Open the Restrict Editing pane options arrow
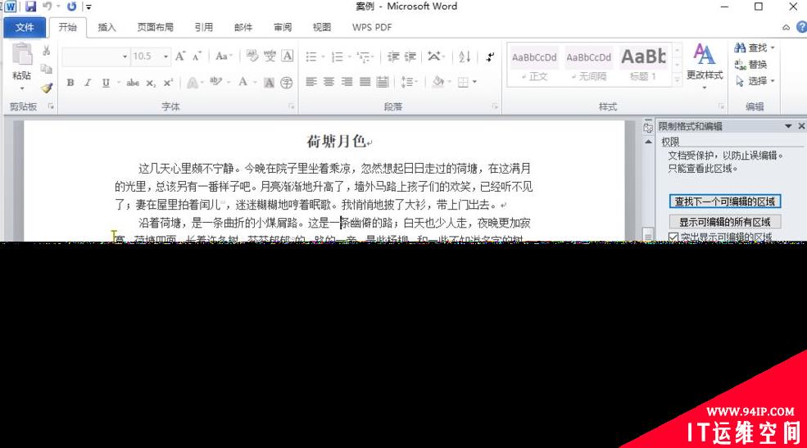 788,126
